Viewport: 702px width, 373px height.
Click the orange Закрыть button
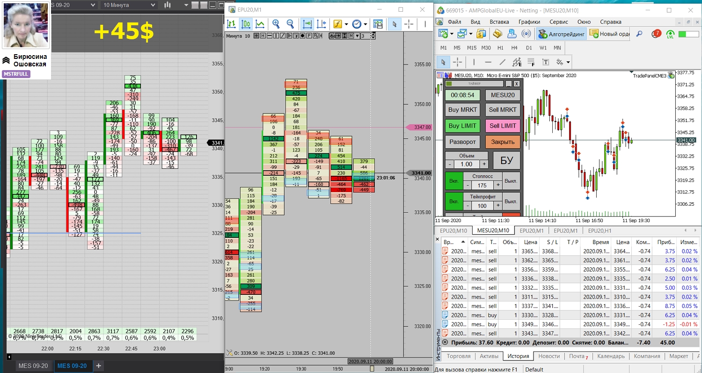[503, 142]
